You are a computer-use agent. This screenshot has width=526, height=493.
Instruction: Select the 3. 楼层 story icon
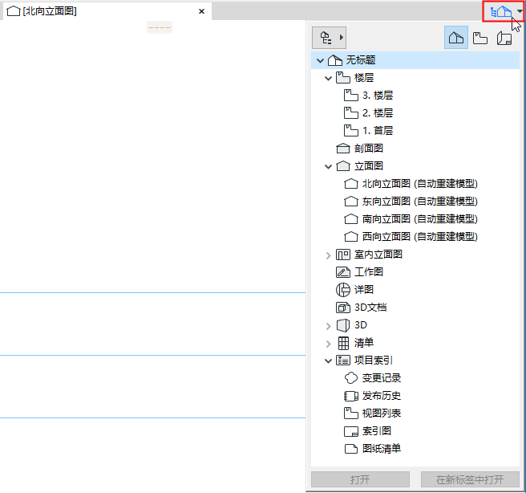pos(351,96)
